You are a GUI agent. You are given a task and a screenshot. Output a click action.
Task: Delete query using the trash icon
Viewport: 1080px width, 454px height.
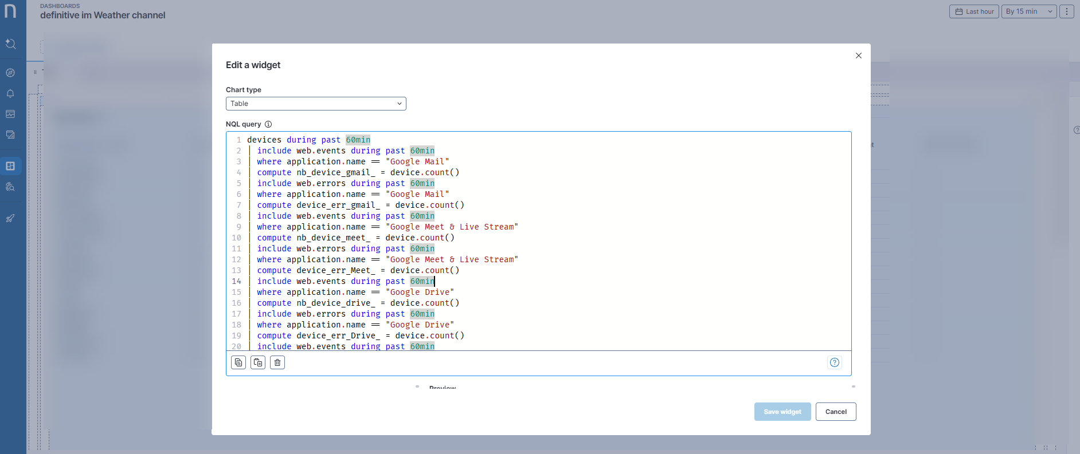(x=277, y=362)
